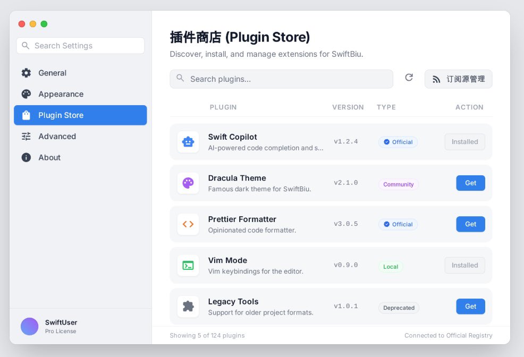Click the SwiftUser account name
This screenshot has height=357, width=524.
[x=61, y=322]
